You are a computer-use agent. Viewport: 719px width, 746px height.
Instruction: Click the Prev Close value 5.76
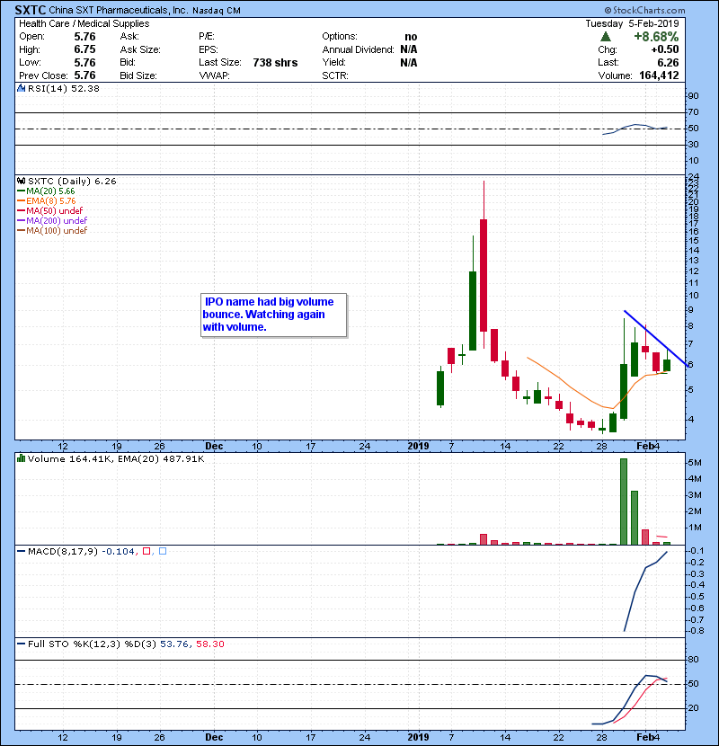[84, 75]
